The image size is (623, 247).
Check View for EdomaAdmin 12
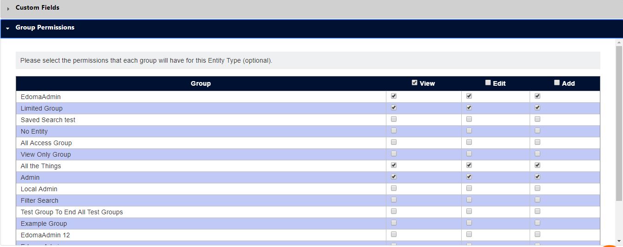[x=394, y=235]
